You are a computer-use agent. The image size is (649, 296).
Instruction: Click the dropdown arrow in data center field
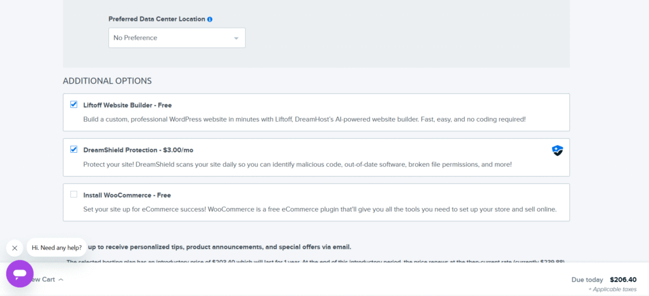coord(236,38)
